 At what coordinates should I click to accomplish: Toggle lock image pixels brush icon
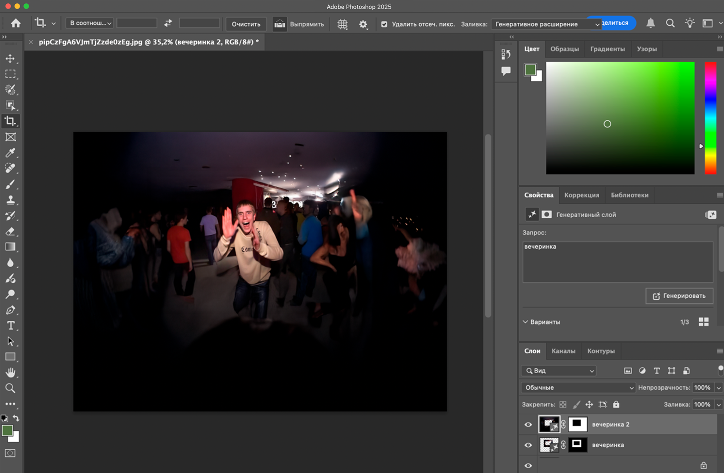(576, 405)
